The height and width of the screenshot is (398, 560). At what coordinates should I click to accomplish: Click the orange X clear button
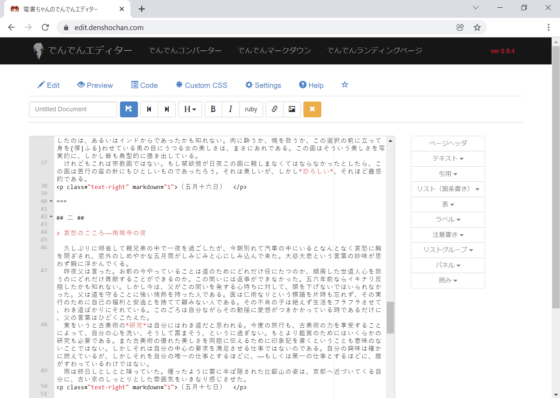[312, 109]
